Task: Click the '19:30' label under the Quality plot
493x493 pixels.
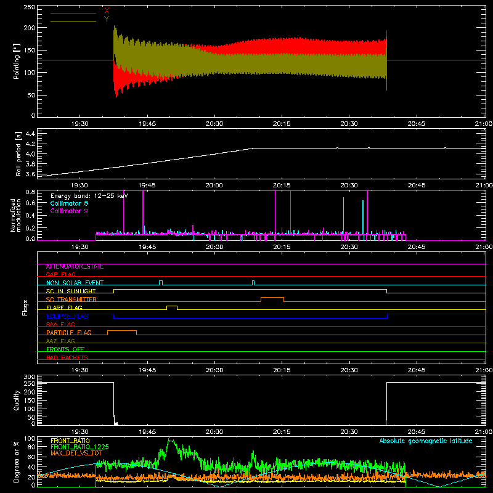Action: [80, 432]
